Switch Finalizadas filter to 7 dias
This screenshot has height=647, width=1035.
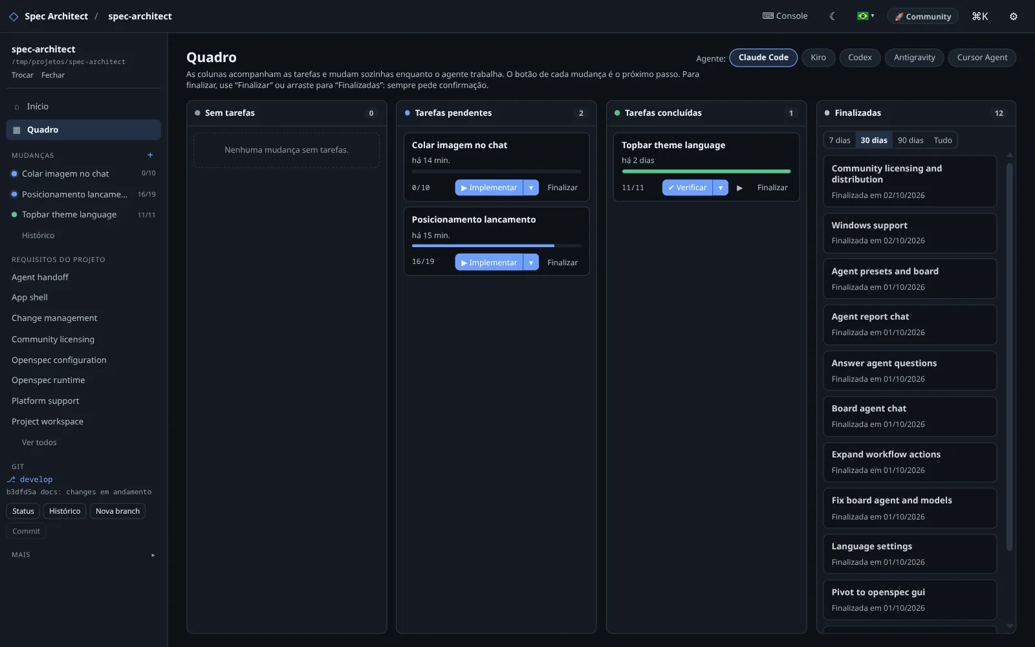840,140
